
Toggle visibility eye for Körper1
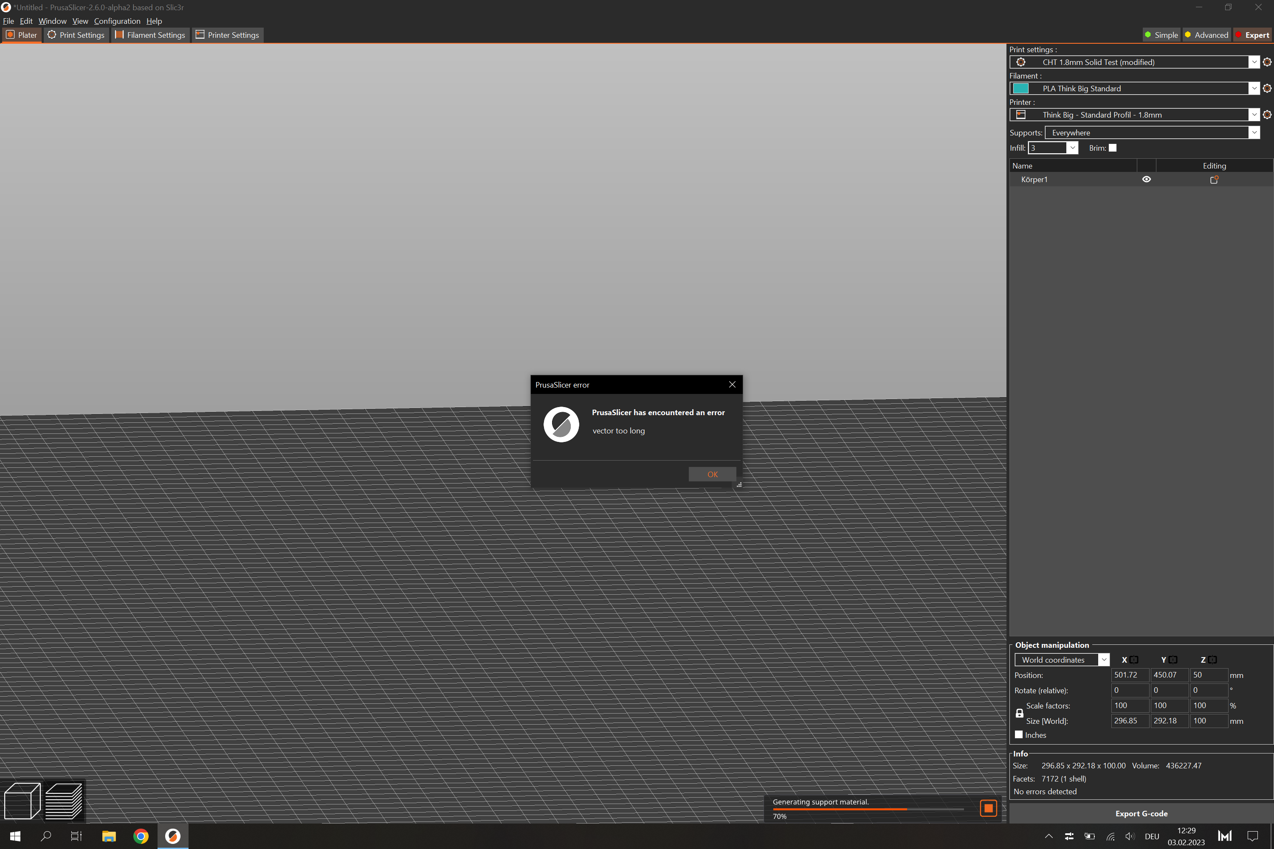point(1146,179)
